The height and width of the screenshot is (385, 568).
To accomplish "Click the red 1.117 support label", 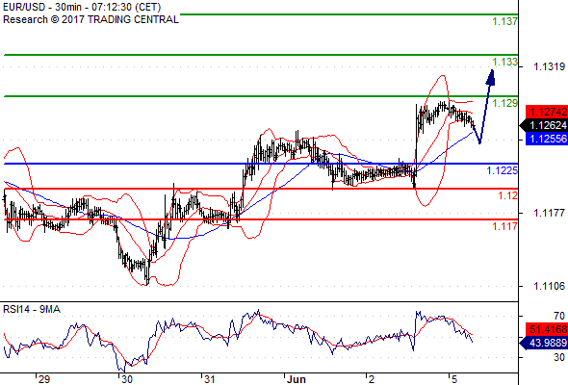I will pos(505,226).
